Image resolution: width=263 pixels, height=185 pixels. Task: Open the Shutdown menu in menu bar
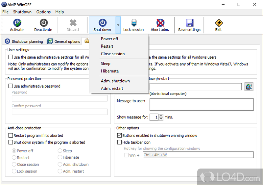pyautogui.click(x=22, y=12)
